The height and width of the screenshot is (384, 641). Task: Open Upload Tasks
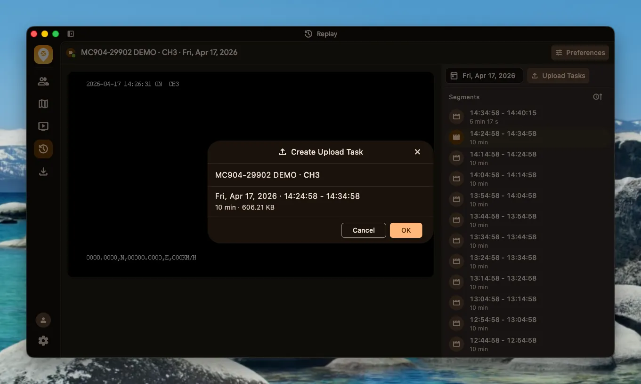coord(558,76)
